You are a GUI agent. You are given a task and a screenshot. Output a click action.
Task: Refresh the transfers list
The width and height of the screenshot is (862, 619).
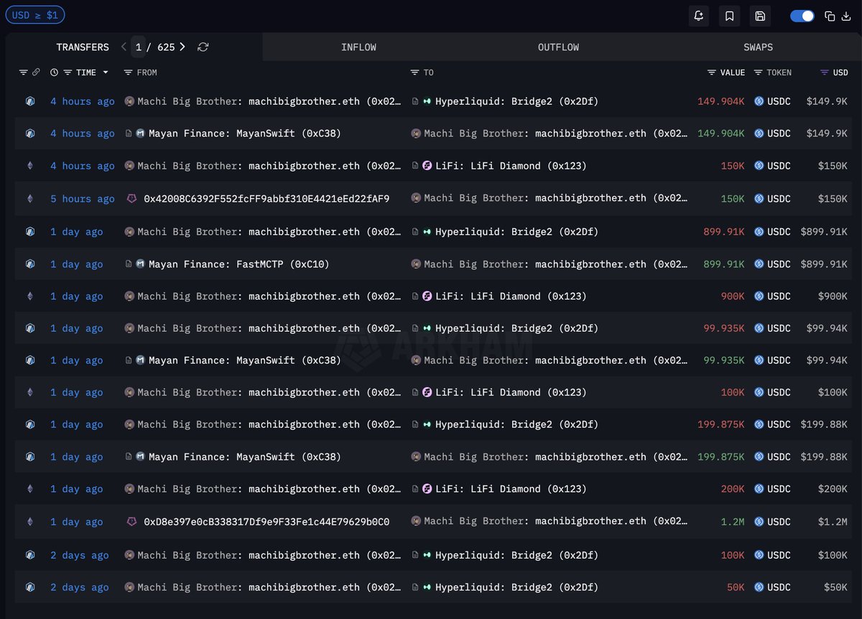203,47
